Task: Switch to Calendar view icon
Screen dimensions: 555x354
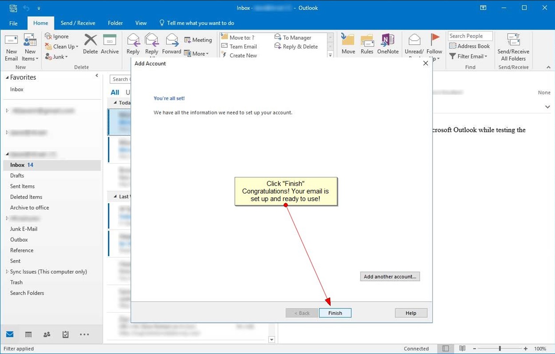Action: coord(28,335)
